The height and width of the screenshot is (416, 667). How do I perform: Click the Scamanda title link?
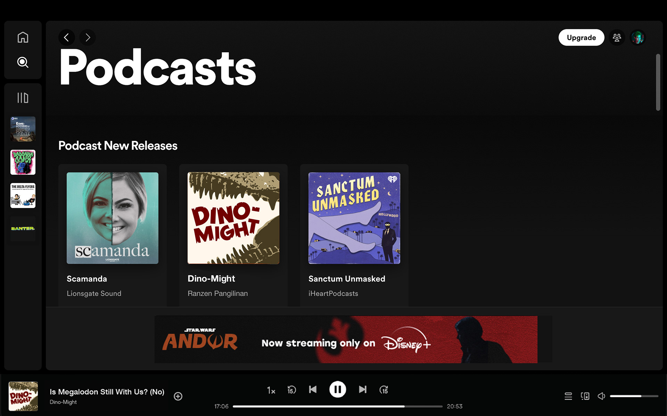(87, 279)
